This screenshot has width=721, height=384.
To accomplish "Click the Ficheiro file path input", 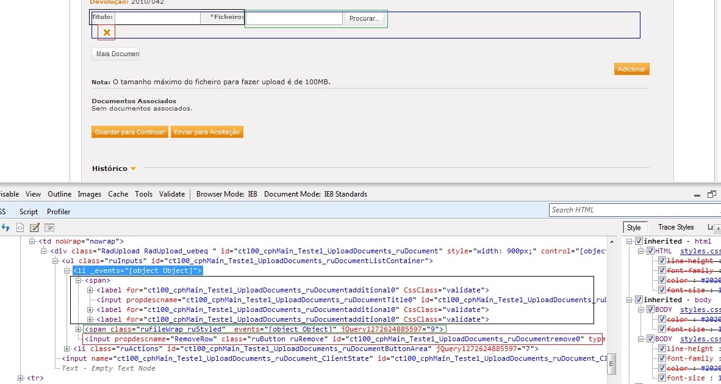I will pos(294,18).
